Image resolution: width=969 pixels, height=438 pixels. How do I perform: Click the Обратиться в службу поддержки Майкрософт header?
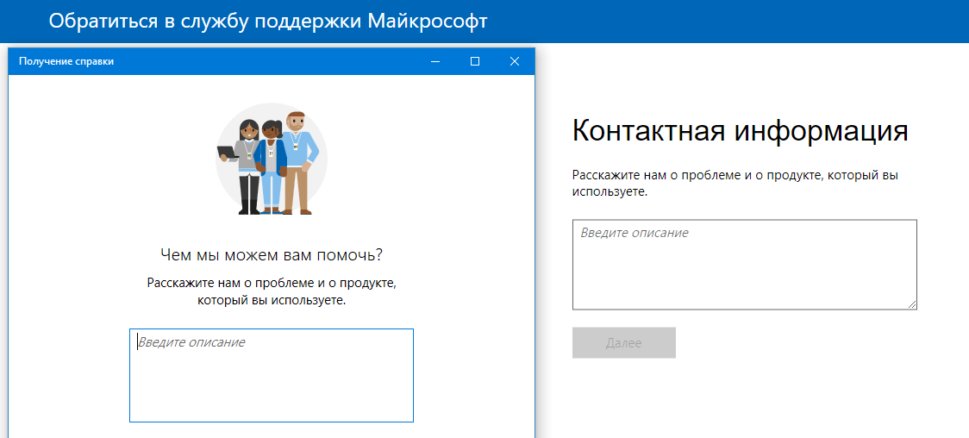click(x=268, y=21)
